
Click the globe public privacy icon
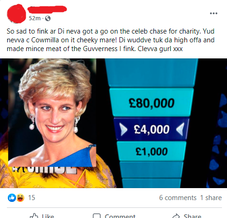click(x=48, y=18)
